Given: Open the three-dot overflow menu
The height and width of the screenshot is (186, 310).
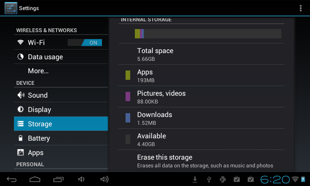Looking at the screenshot, I should (x=301, y=8).
